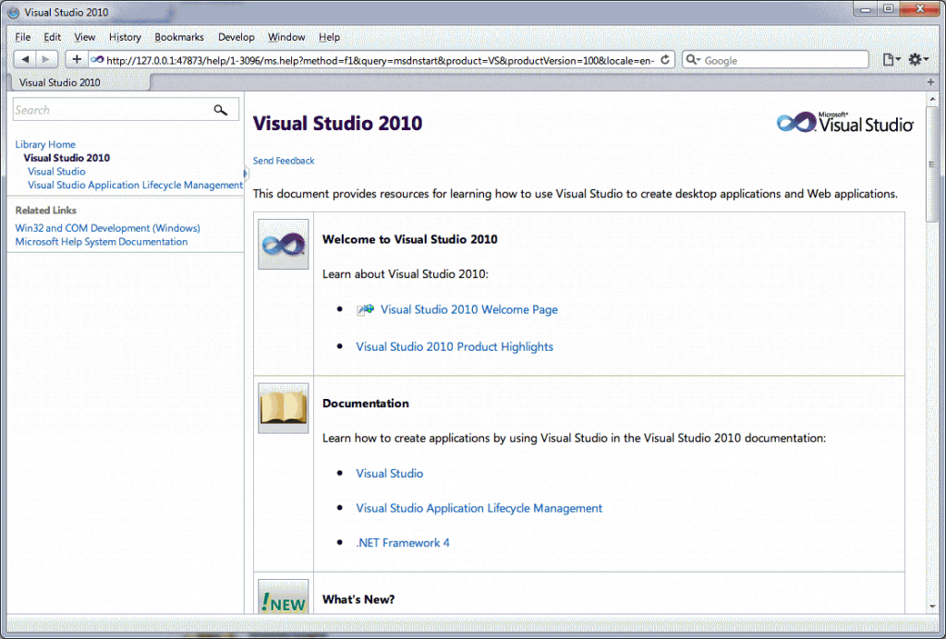Open Microsoft Help System Documentation link

click(x=102, y=242)
